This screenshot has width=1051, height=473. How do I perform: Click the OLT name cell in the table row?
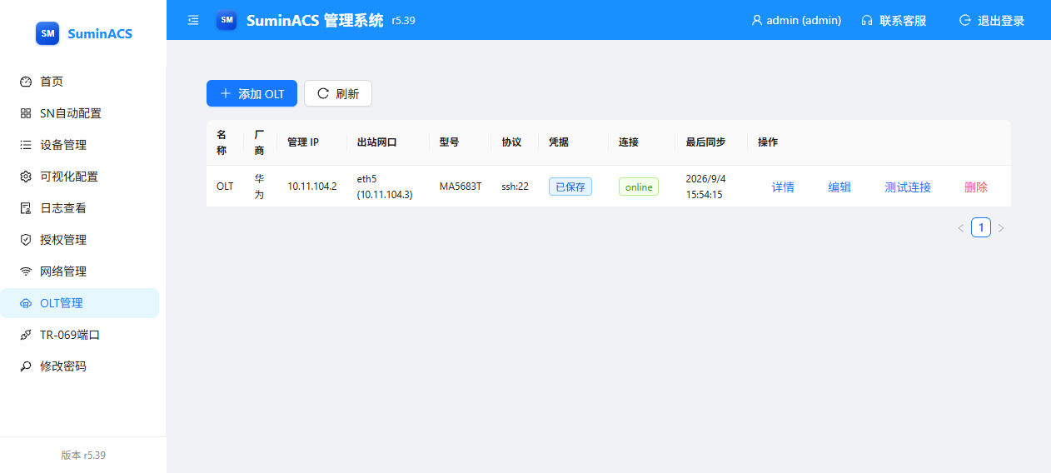pos(225,187)
